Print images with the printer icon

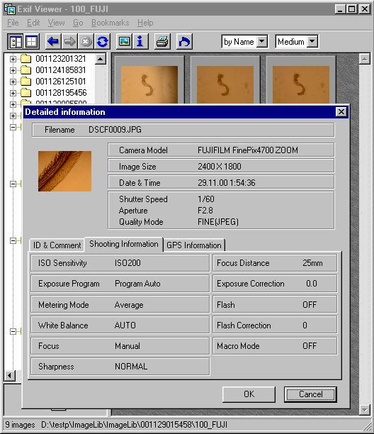tap(162, 42)
